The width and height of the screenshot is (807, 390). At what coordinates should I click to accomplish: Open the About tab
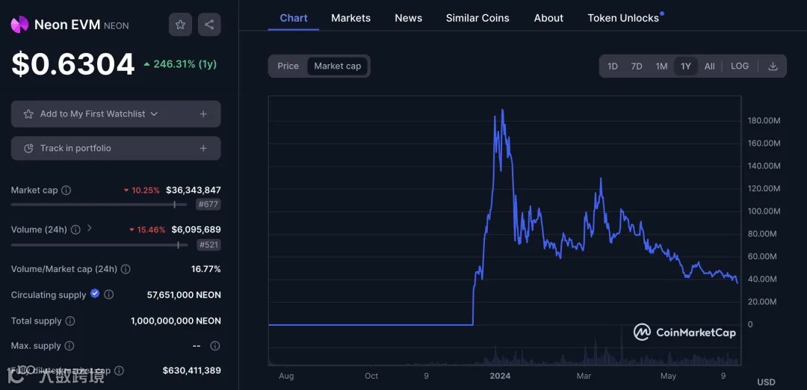[548, 18]
